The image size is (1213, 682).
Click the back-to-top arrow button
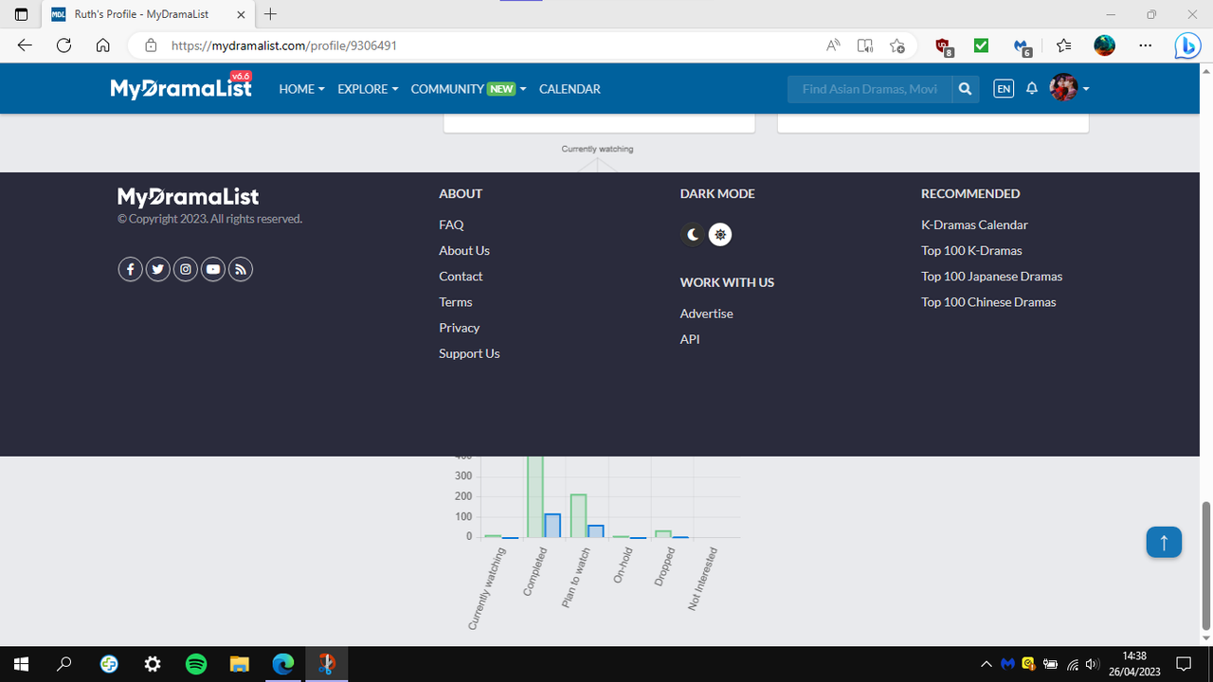(x=1164, y=542)
